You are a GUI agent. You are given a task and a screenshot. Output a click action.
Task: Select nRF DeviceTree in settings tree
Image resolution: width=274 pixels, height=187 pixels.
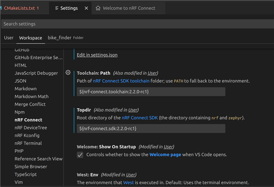(x=31, y=128)
